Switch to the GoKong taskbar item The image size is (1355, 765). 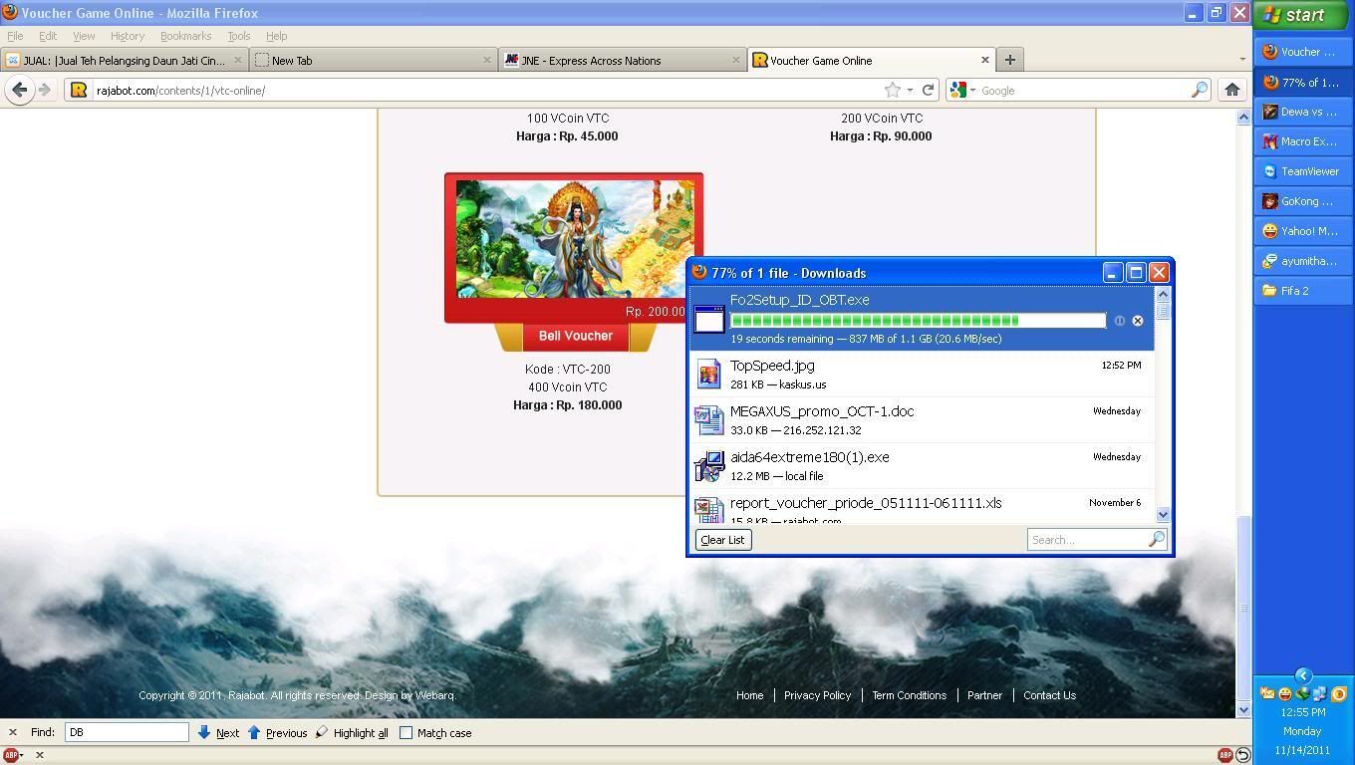(1301, 201)
